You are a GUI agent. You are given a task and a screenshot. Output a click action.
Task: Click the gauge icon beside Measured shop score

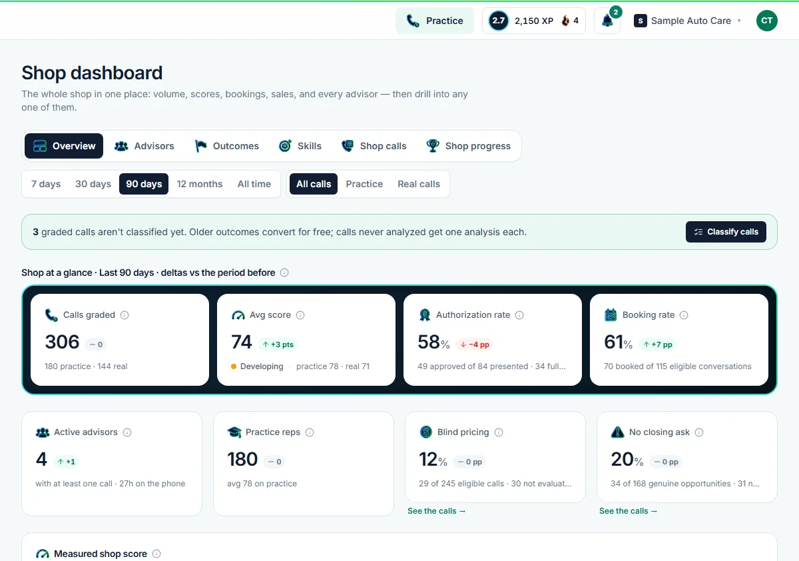pos(43,554)
